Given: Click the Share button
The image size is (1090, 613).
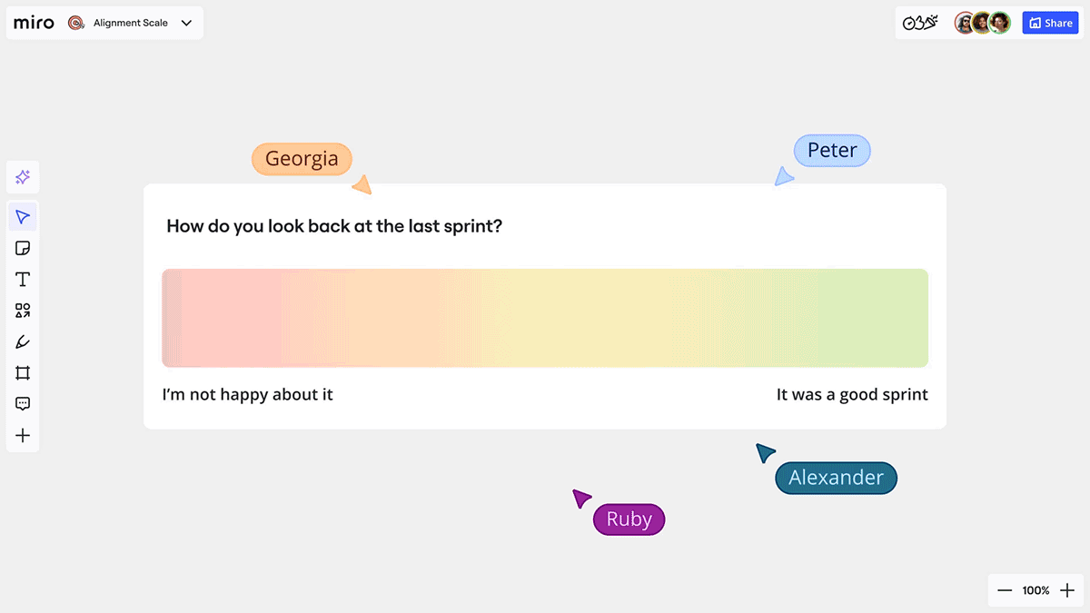Looking at the screenshot, I should (x=1050, y=23).
